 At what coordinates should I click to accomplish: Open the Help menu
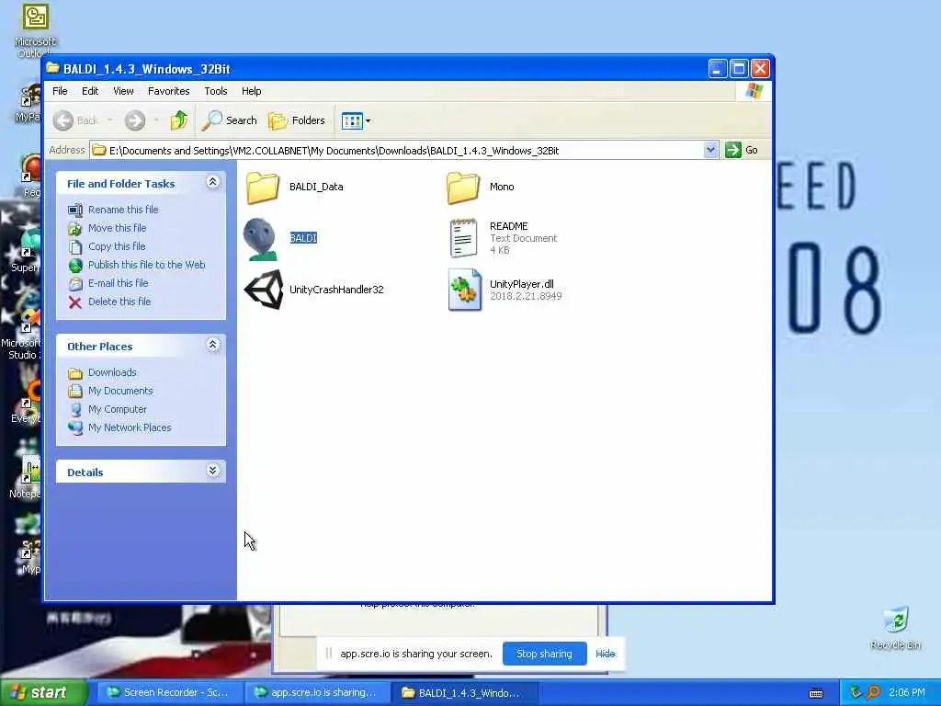point(252,91)
